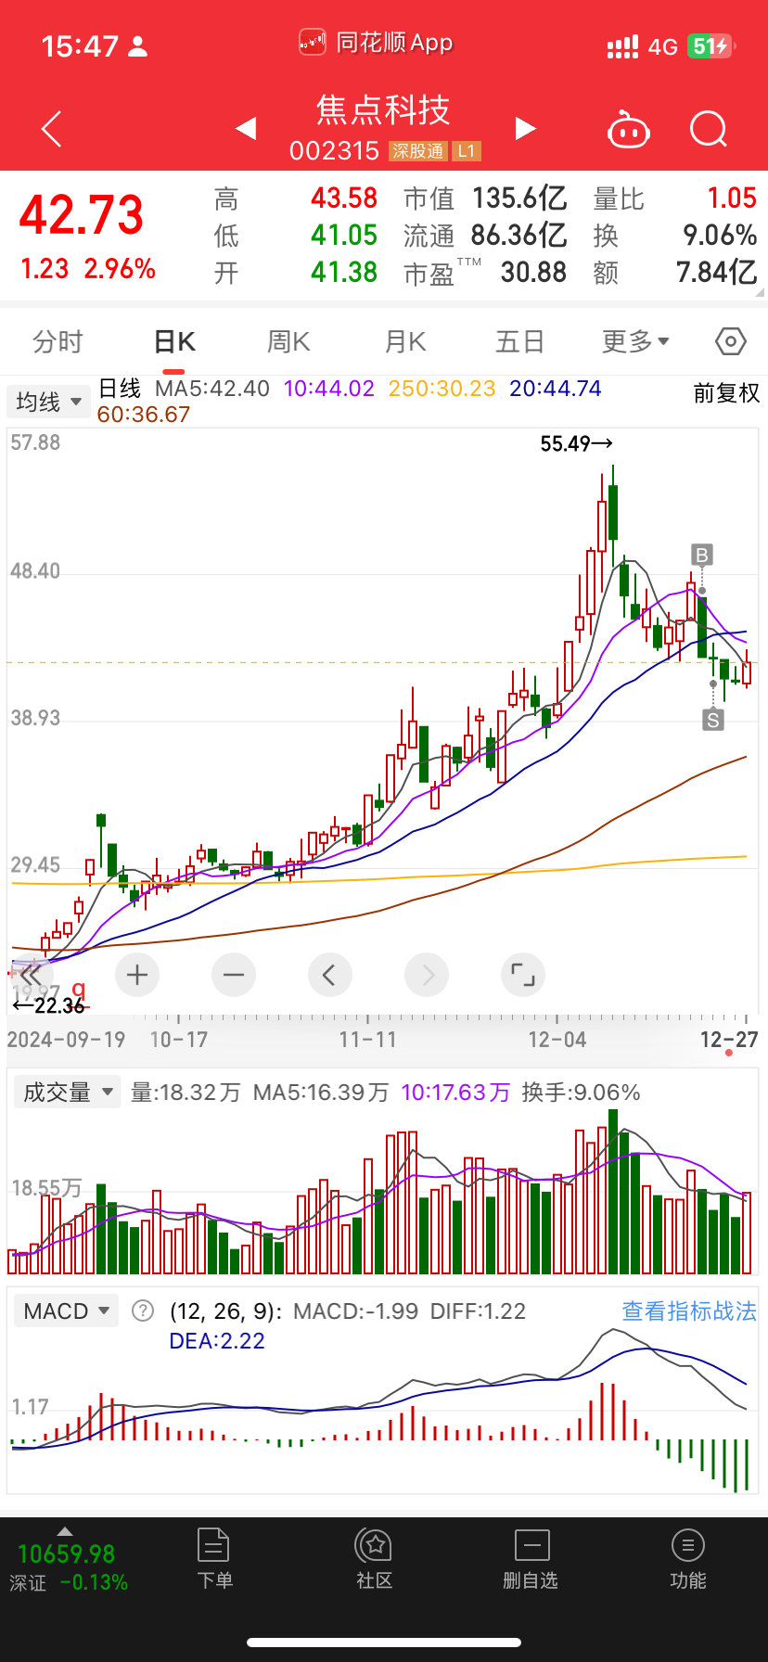Tap stock name 焦点科技
768x1662 pixels.
383,110
